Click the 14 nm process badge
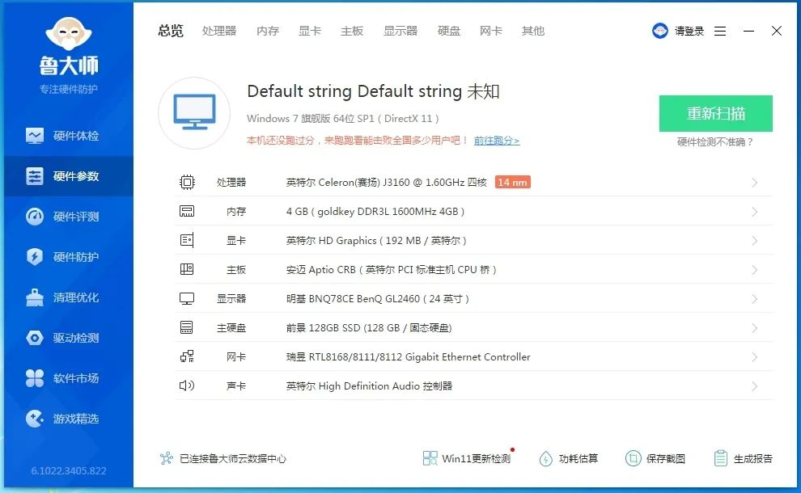 point(512,182)
